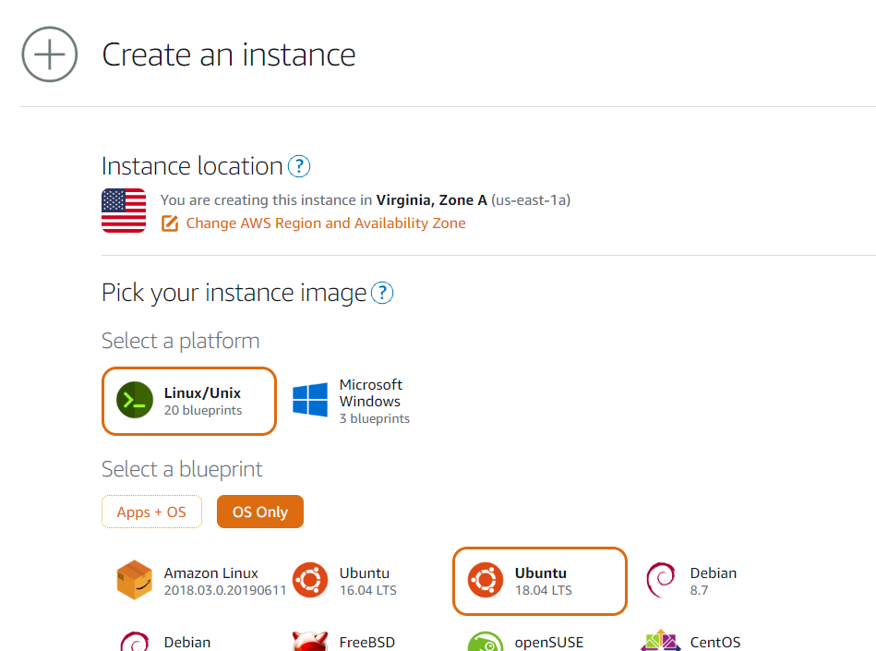876x651 pixels.
Task: Click the CentOS logo icon
Action: [x=661, y=641]
